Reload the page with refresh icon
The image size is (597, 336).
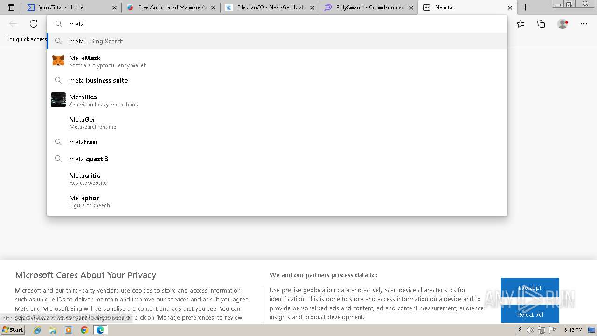click(x=34, y=24)
